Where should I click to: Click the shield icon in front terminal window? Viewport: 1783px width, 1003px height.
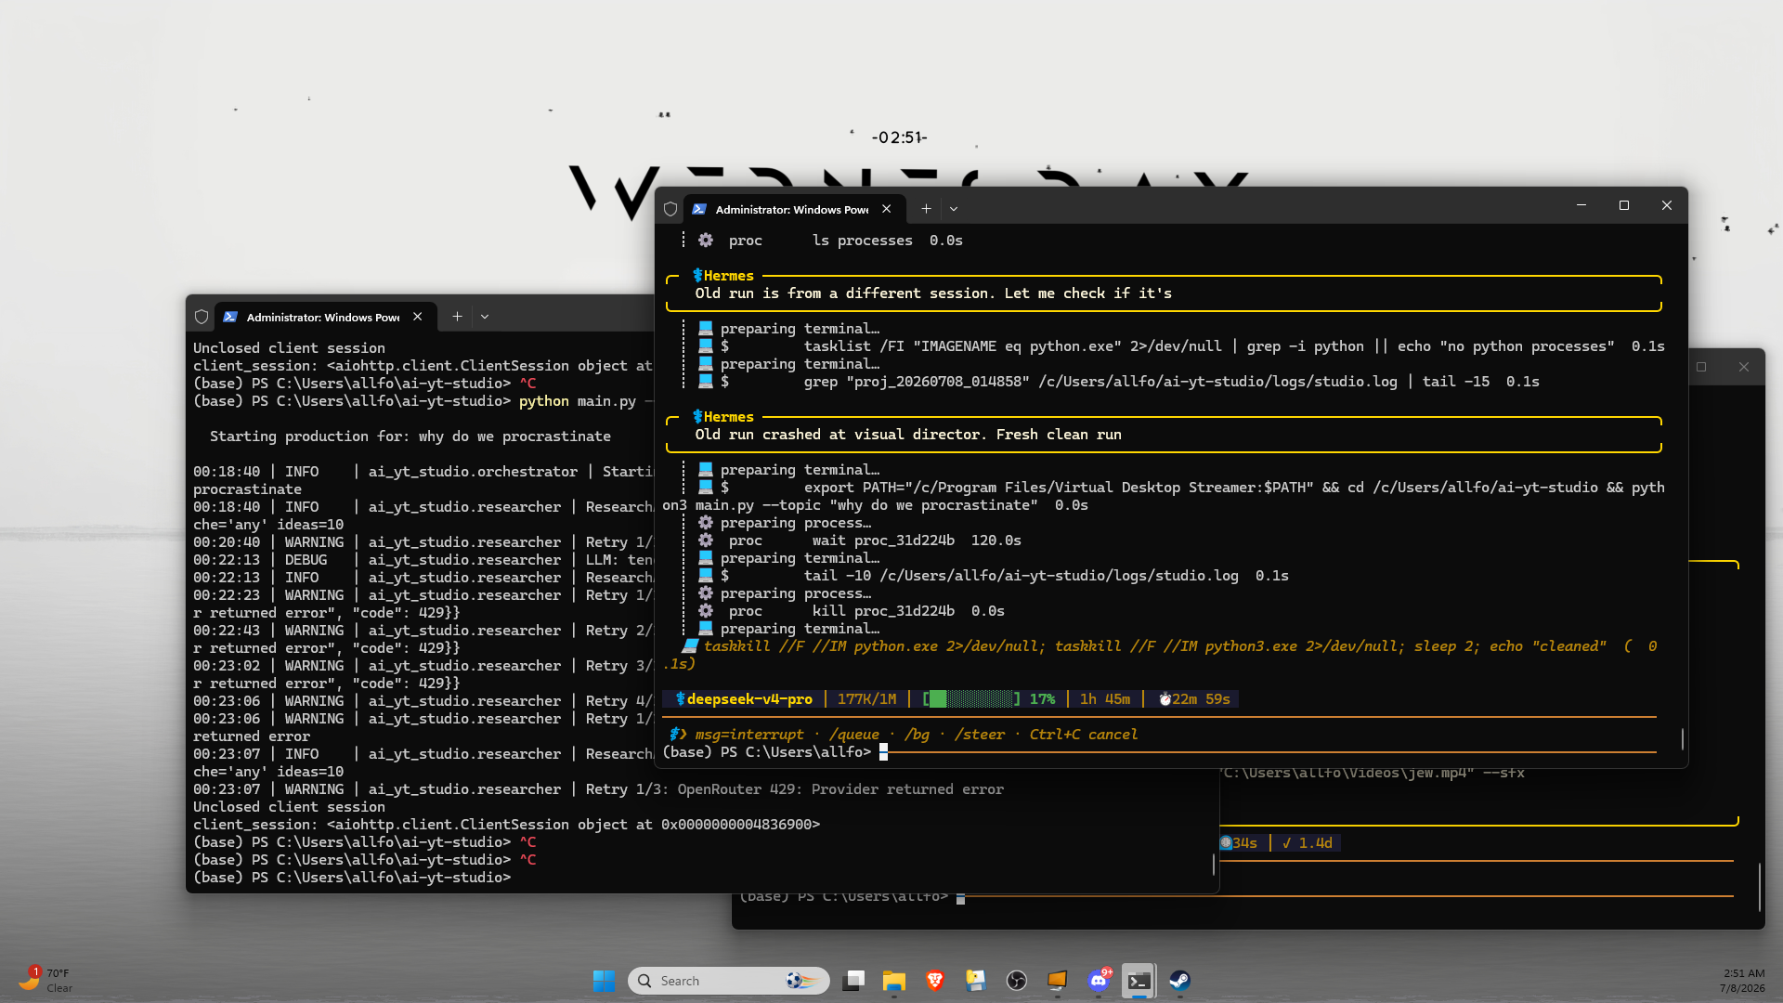(670, 209)
